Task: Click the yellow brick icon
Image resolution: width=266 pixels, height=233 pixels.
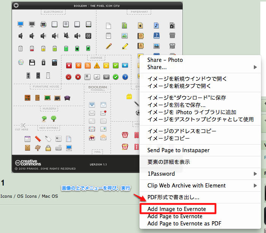Action: pyautogui.click(x=129, y=96)
